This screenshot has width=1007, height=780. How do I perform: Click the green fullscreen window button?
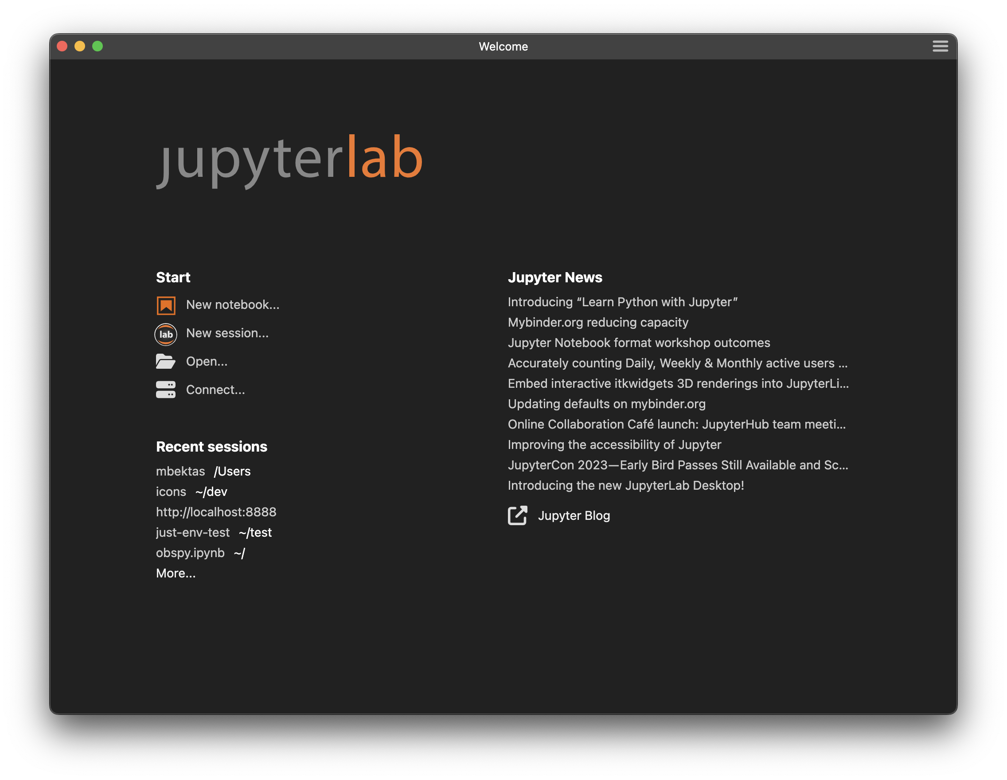pyautogui.click(x=98, y=46)
